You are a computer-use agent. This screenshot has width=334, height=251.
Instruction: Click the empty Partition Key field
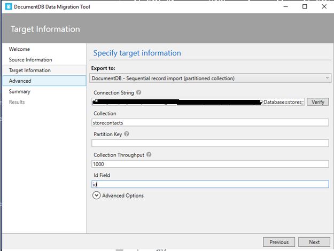tap(210, 143)
